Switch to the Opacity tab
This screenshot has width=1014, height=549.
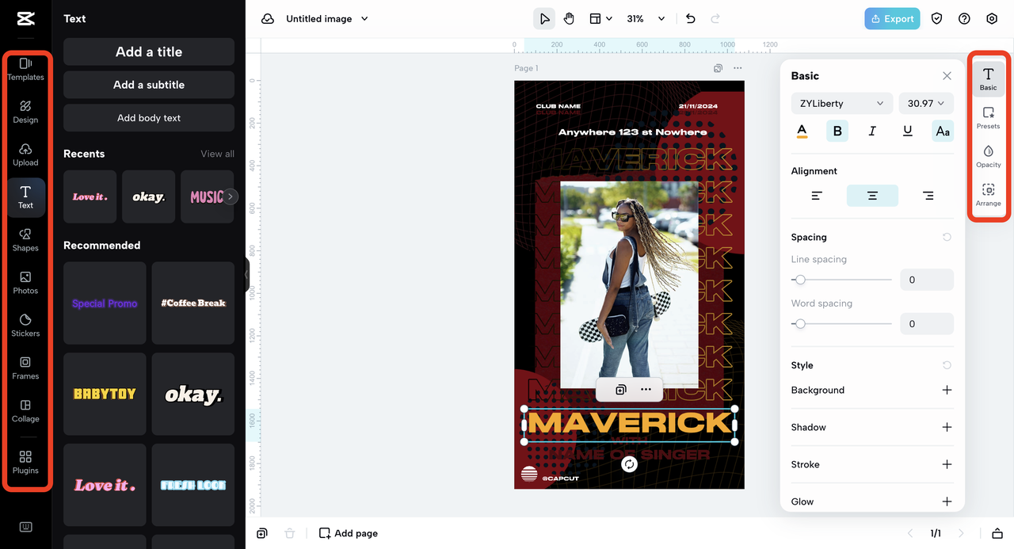(988, 157)
